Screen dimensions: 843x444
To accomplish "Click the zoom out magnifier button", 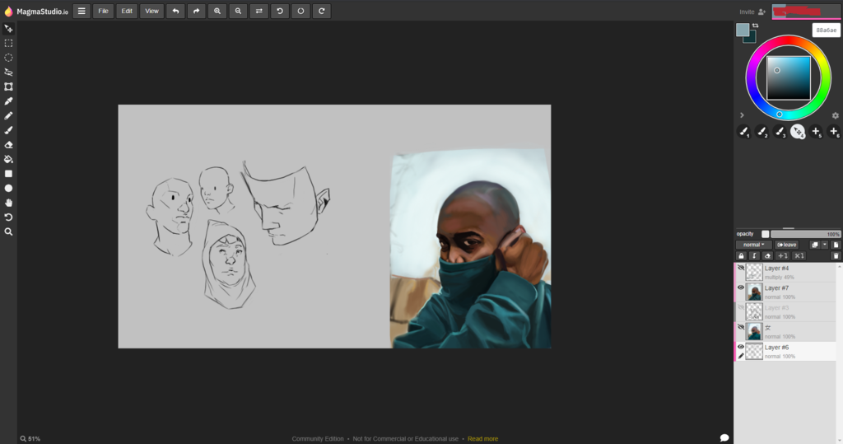I will [238, 11].
